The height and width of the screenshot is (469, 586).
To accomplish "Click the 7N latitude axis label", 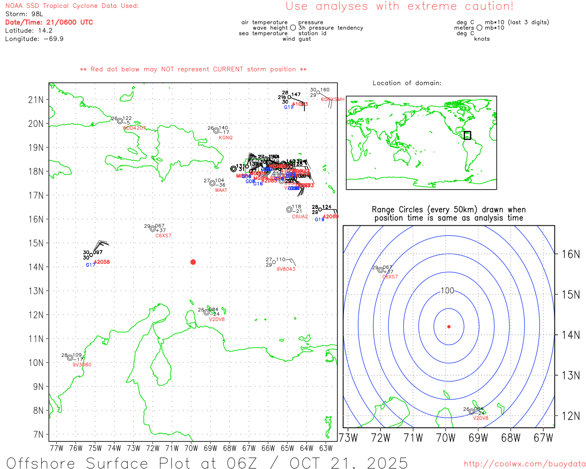I will 38,434.
